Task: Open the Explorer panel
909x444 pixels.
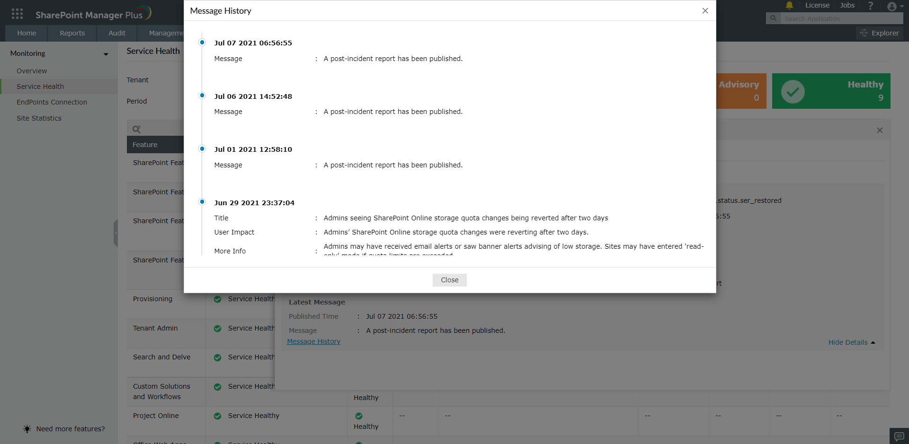Action: (880, 33)
